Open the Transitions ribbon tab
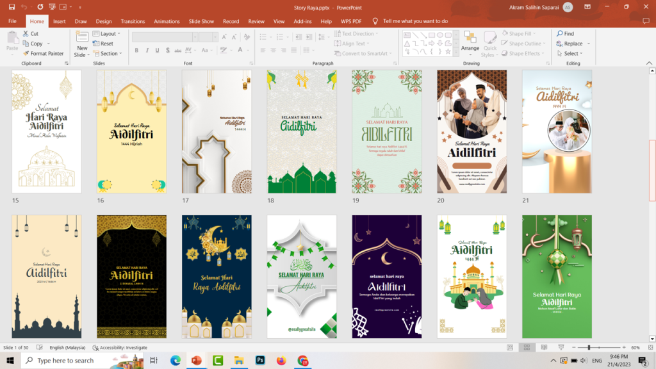The width and height of the screenshot is (656, 369). 133,21
